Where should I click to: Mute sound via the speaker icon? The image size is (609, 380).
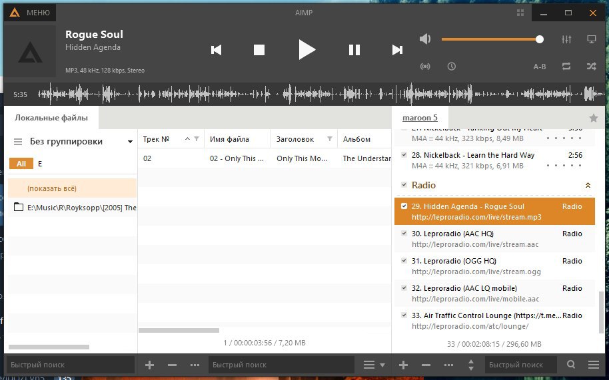click(x=425, y=39)
